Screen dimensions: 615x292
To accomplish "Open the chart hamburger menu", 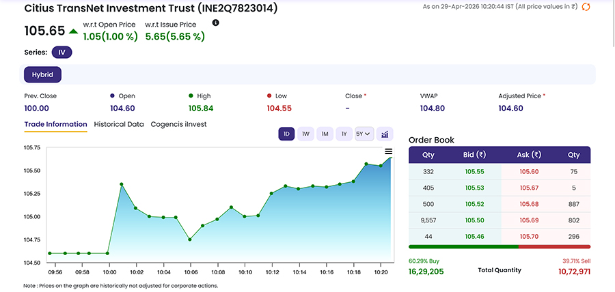I will pos(388,151).
